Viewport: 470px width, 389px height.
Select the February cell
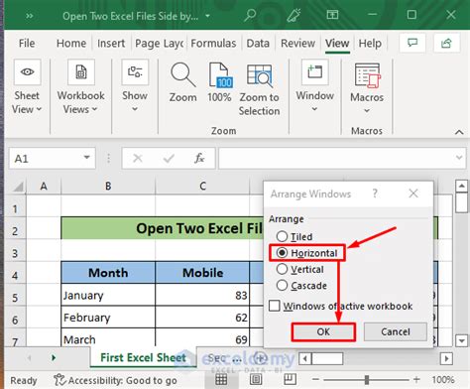pos(108,318)
